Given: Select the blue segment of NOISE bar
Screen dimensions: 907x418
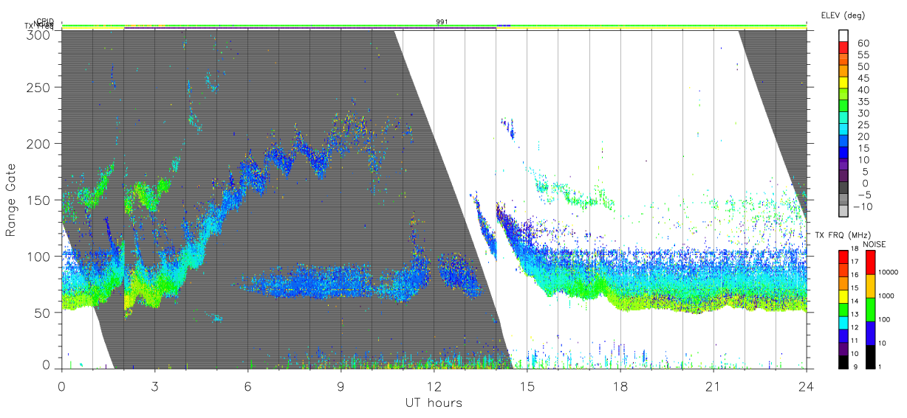Looking at the screenshot, I should coord(870,332).
